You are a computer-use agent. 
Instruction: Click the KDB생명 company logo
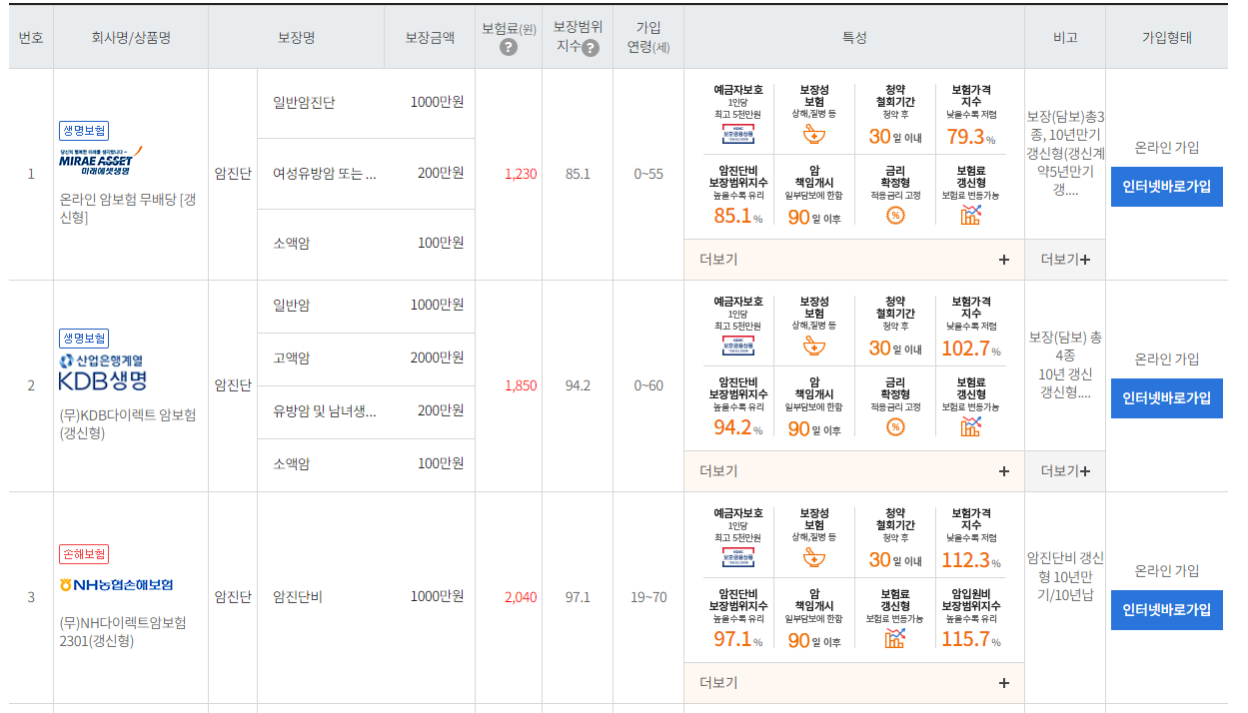point(103,371)
